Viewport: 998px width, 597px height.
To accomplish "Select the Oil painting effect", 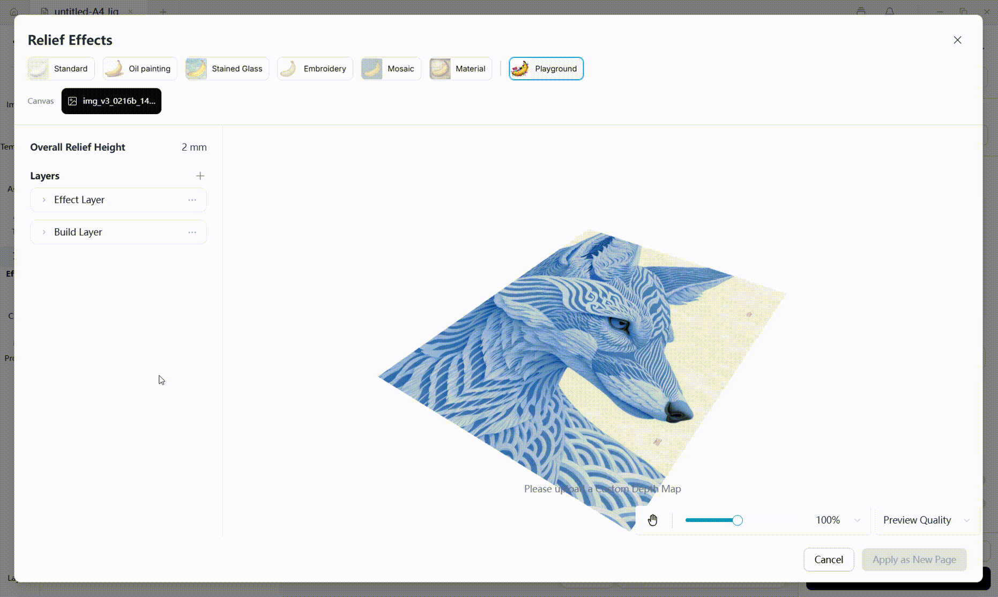I will pos(140,69).
